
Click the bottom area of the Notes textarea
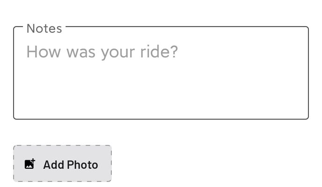pyautogui.click(x=161, y=108)
